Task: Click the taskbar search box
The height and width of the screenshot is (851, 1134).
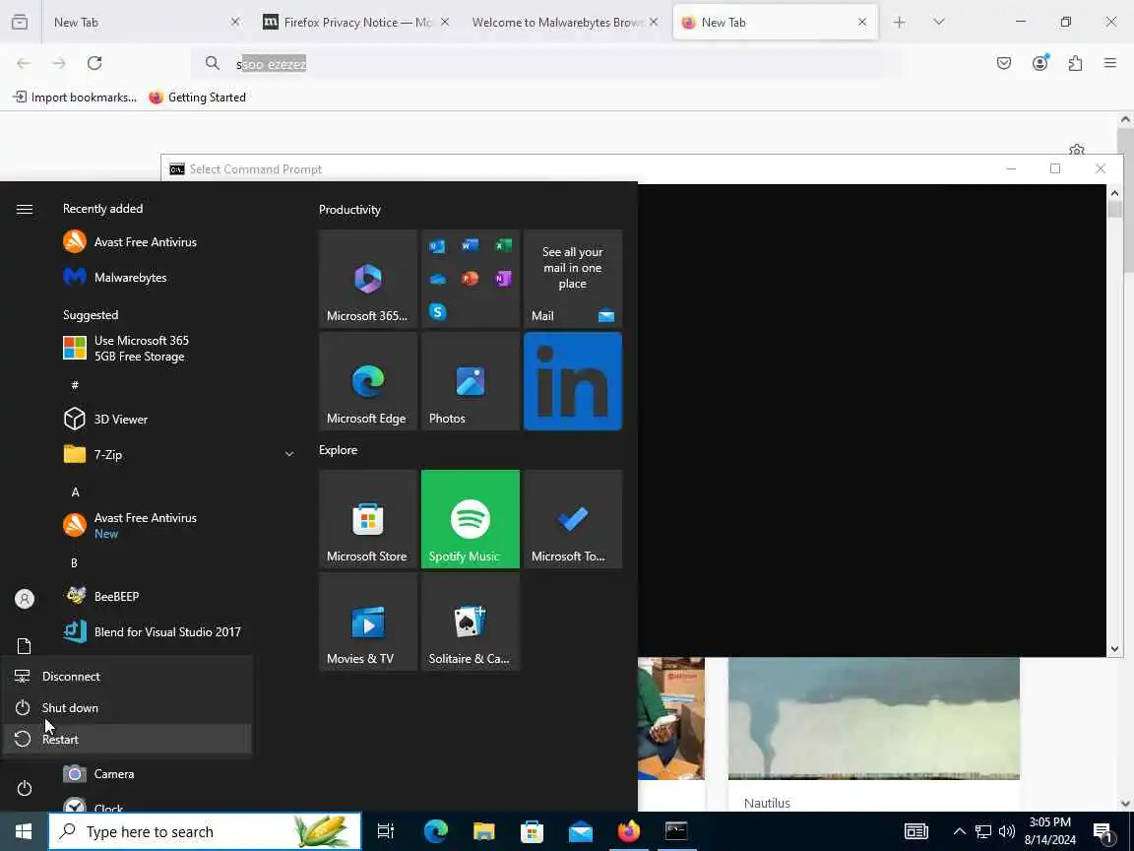Action: 205,831
